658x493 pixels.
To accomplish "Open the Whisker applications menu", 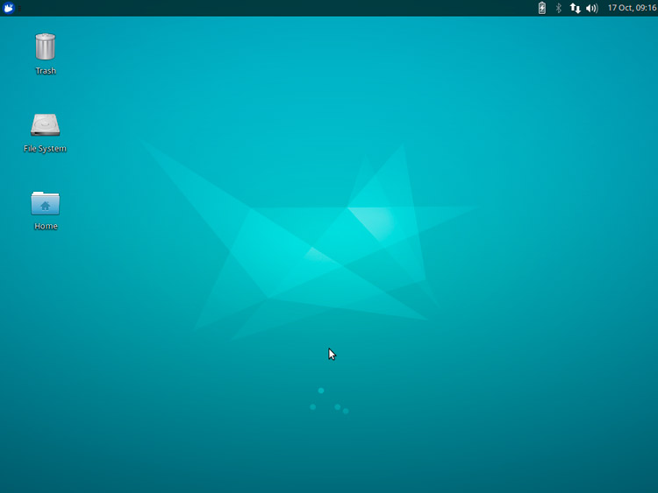I will [x=9, y=8].
